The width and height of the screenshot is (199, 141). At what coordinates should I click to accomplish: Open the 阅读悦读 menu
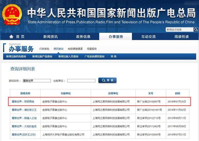182,37
